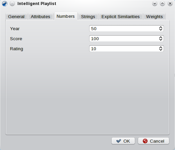Confirm settings with the OK button
This screenshot has width=175, height=150.
tap(123, 141)
